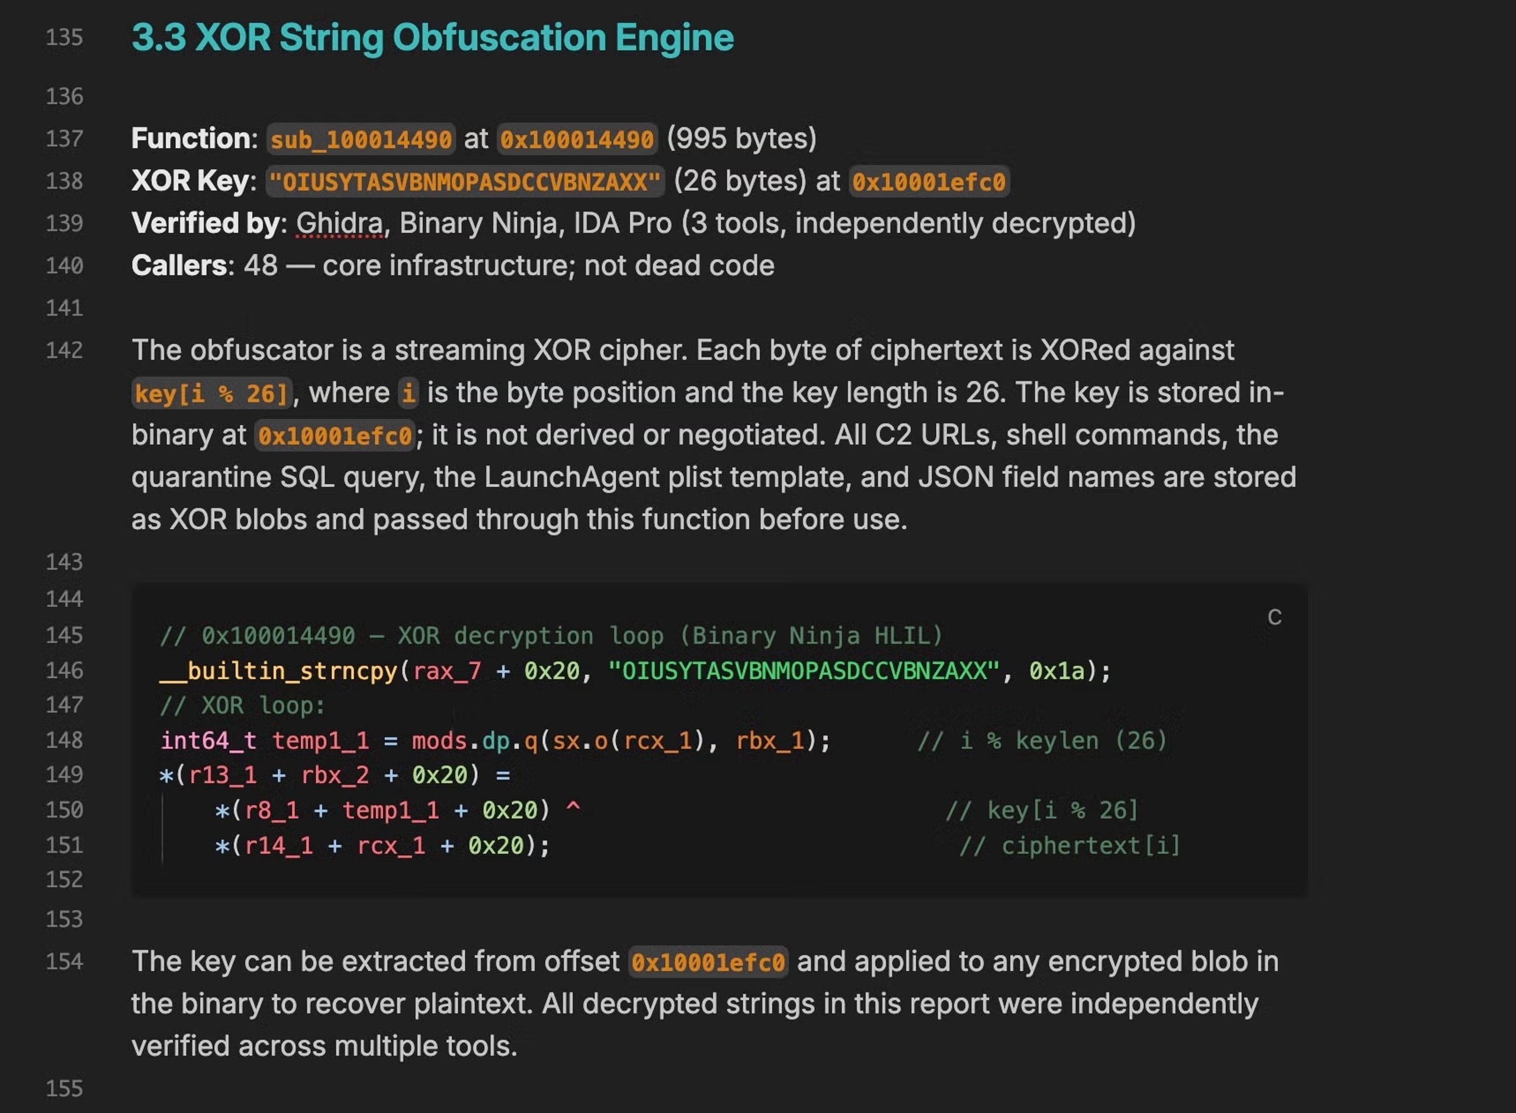
Task: Click the "Callers" bold label
Action: [x=179, y=265]
